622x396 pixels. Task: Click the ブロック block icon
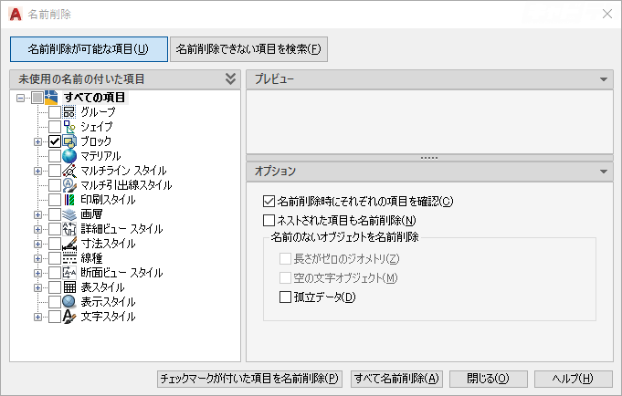coord(69,141)
